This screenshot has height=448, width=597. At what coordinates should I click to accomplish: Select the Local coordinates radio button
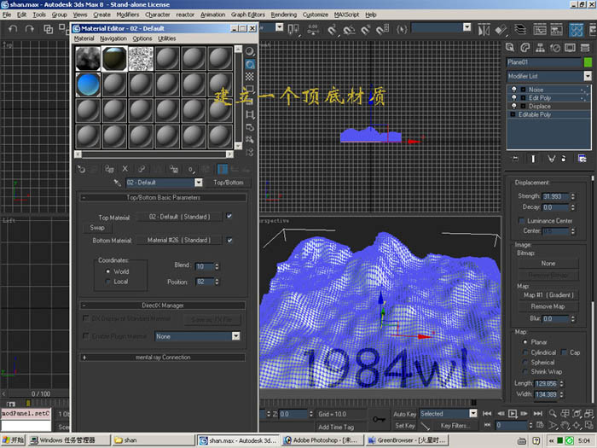click(108, 282)
